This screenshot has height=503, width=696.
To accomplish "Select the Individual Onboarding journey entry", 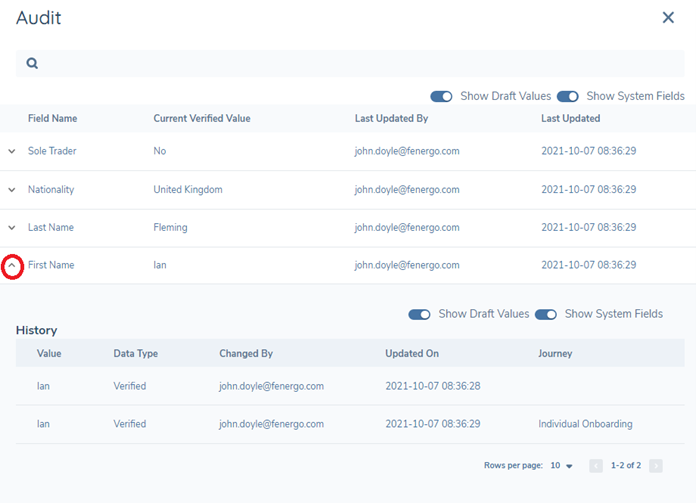I will click(x=584, y=424).
